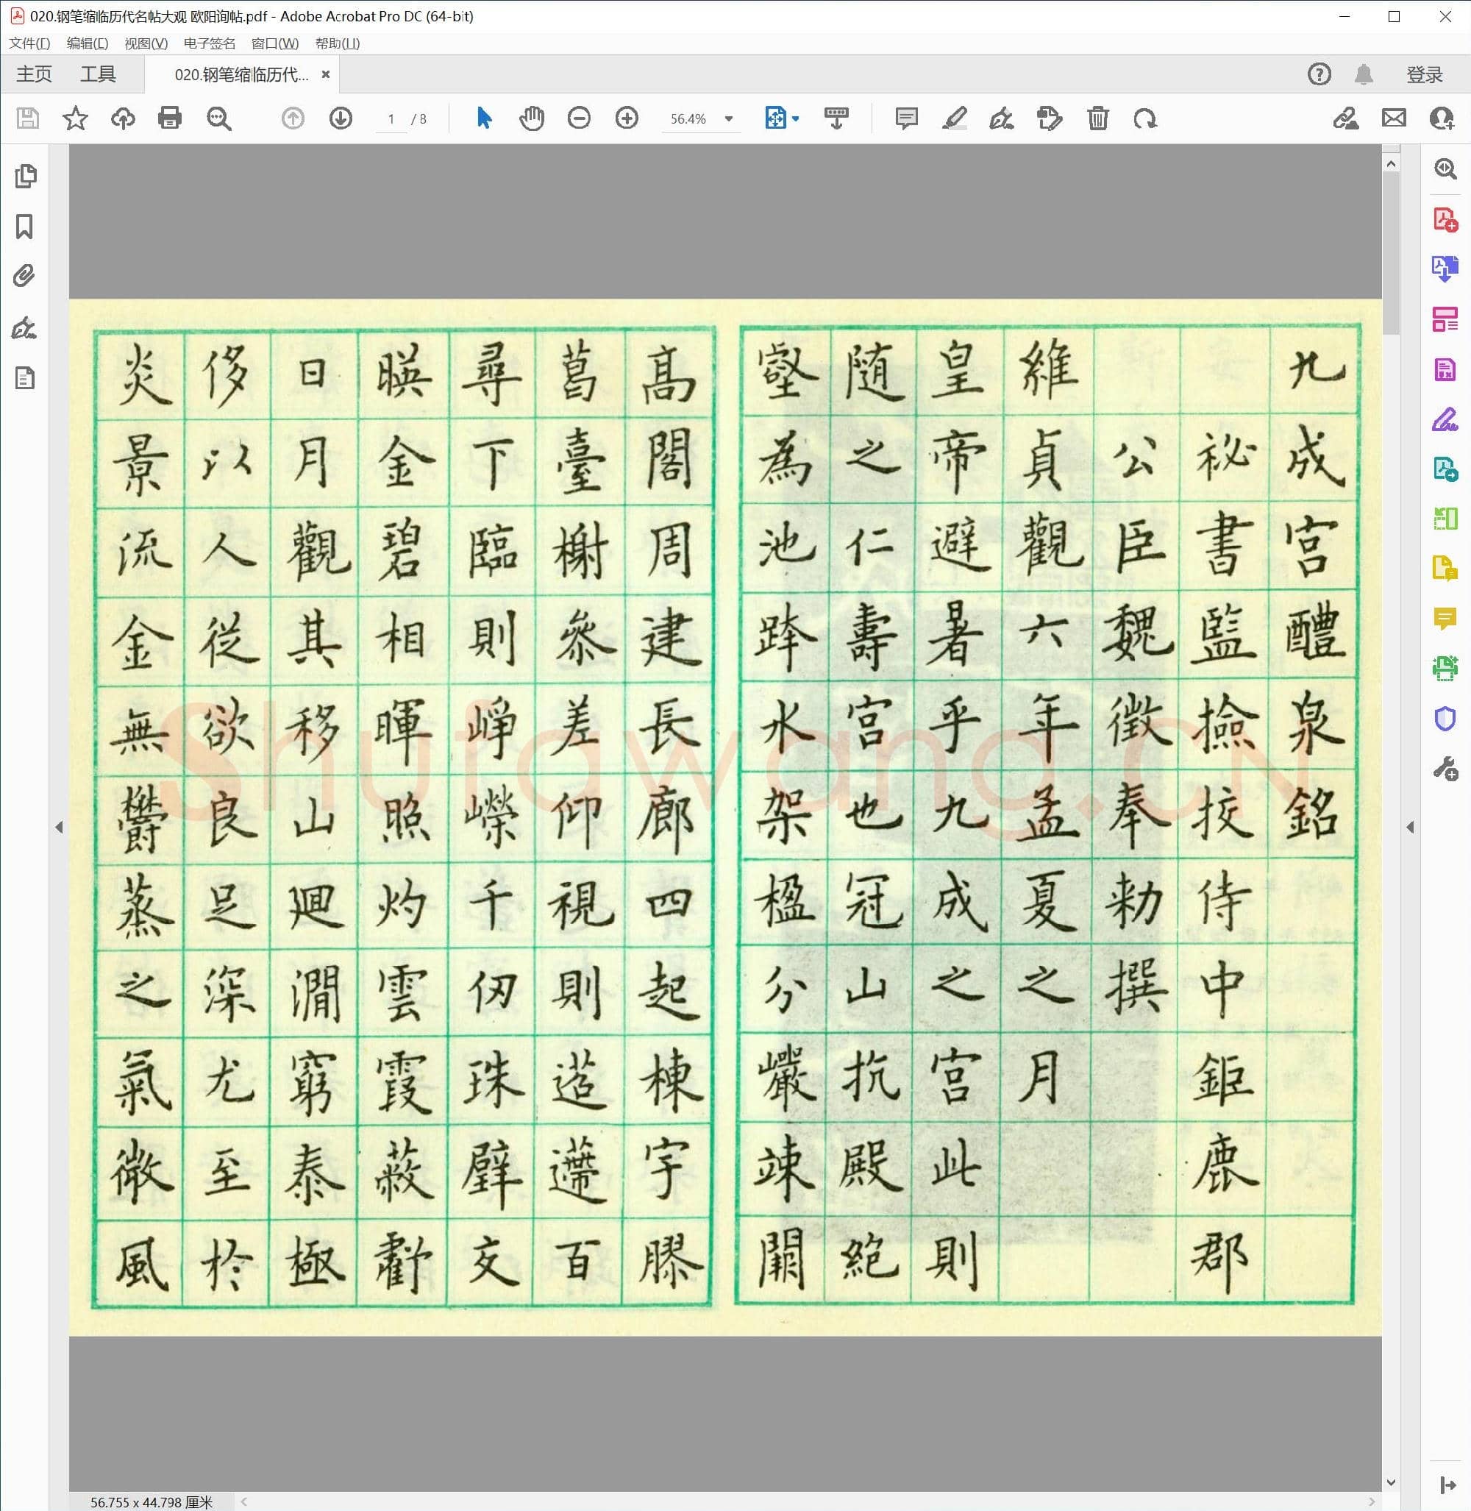Switch to the 工具 tab

click(x=99, y=74)
